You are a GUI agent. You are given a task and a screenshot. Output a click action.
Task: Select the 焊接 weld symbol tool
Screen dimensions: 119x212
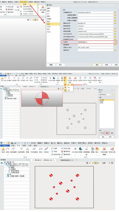point(81,150)
